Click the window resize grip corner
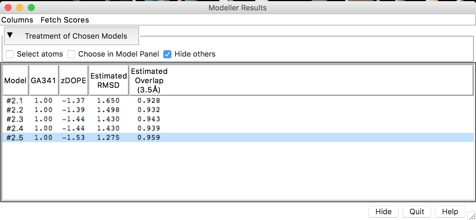 pyautogui.click(x=472, y=216)
